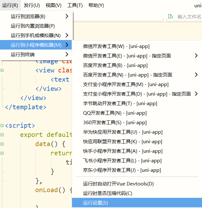Image resolution: width=202 pixels, height=208 pixels.
Task: Select 运行到手机或模拟器(N) entry
Action: coord(36,36)
